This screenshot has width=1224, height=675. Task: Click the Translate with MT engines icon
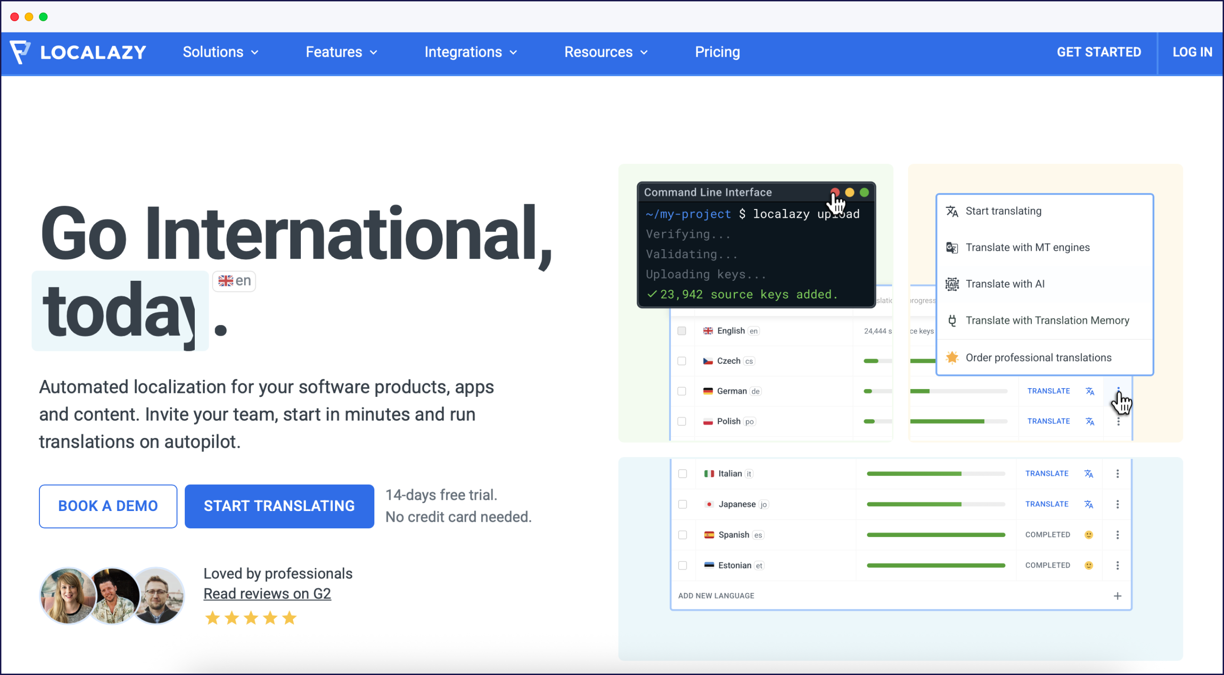[952, 247]
